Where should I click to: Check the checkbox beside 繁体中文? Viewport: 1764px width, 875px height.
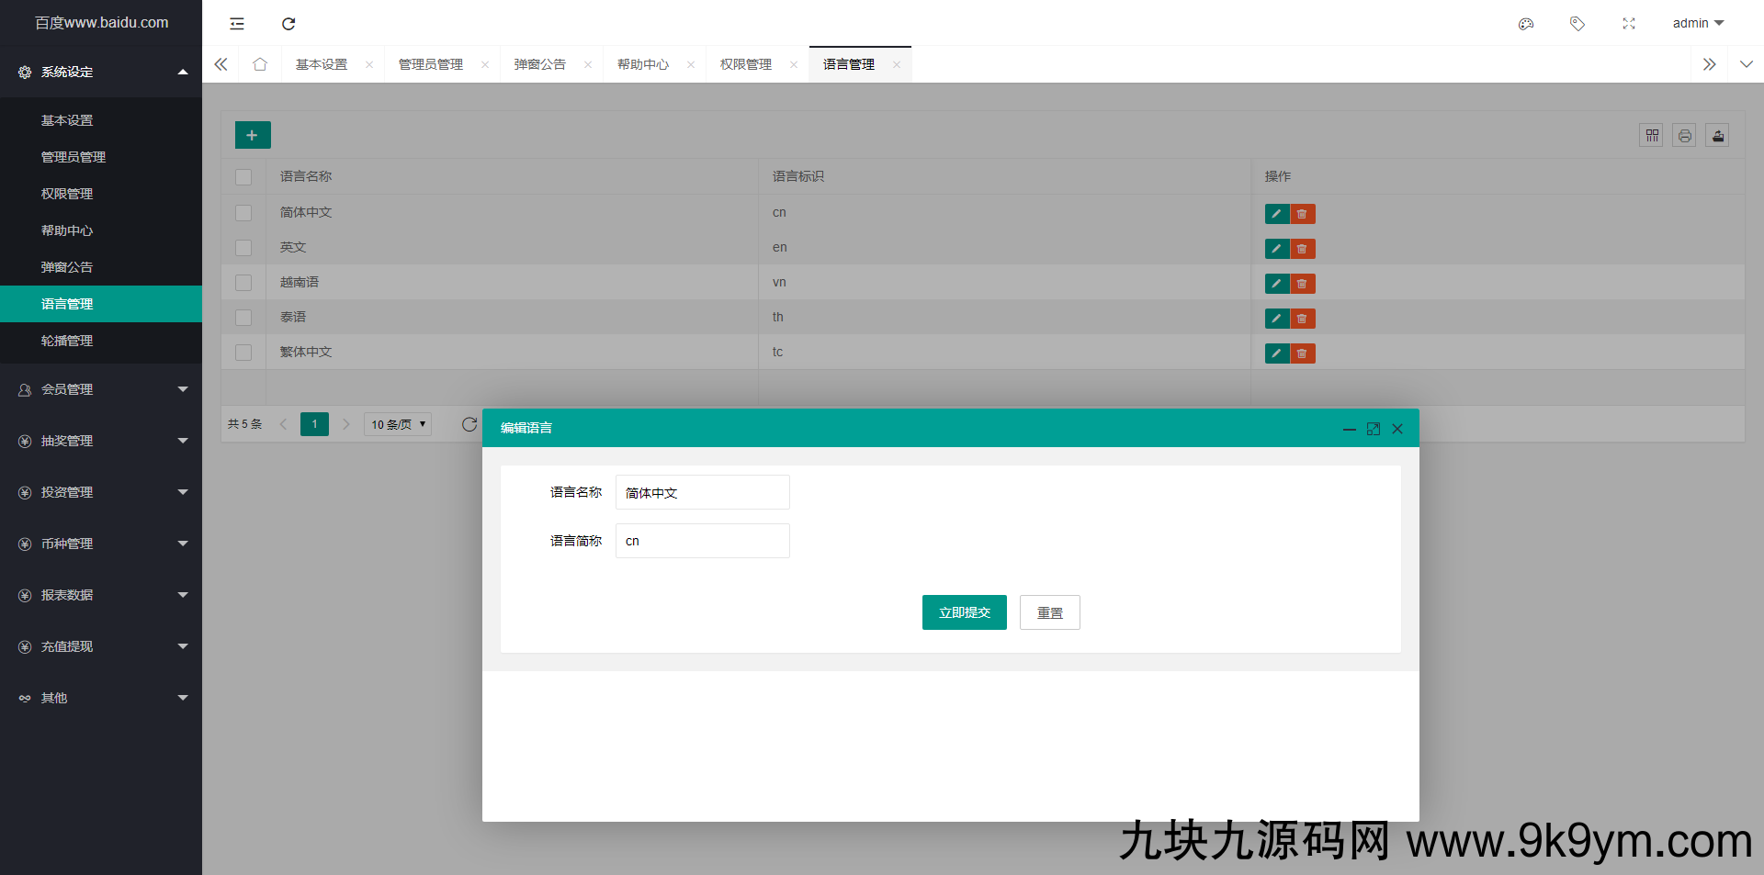(243, 353)
